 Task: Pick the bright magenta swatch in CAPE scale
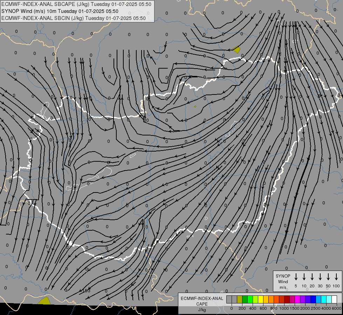pos(297,299)
